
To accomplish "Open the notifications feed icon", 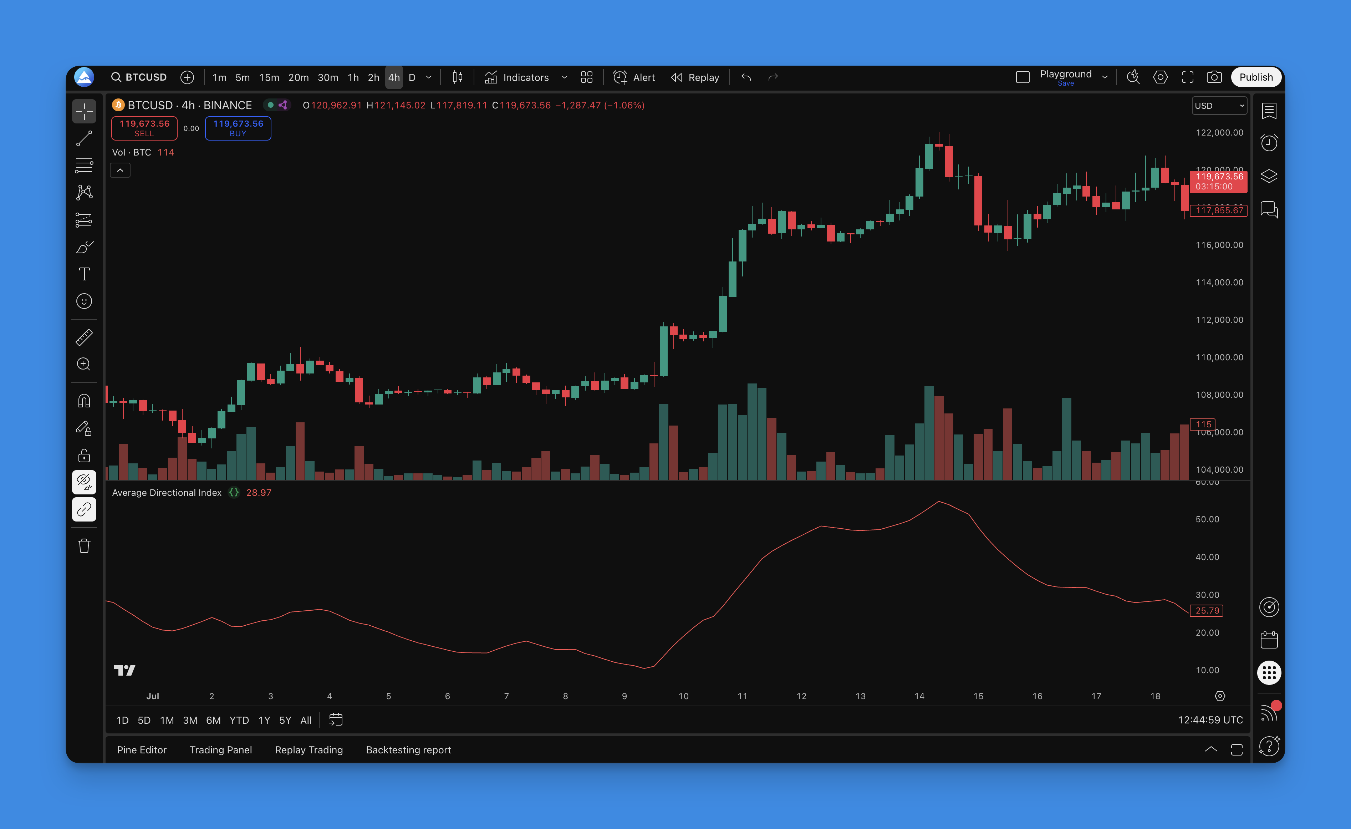I will tap(1269, 713).
